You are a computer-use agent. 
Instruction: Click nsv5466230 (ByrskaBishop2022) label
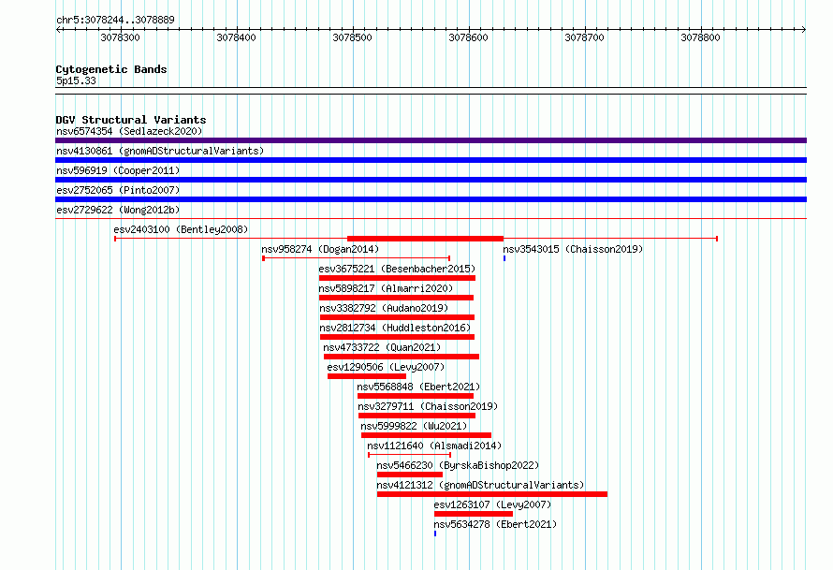point(458,465)
